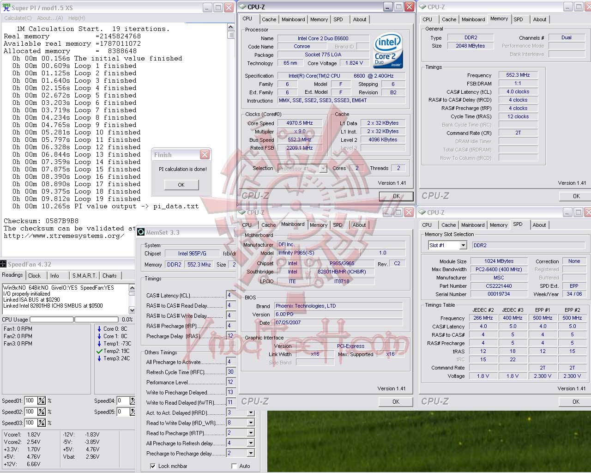Open the Charts tab in SpeedFan
This screenshot has height=473, width=591.
pyautogui.click(x=109, y=276)
